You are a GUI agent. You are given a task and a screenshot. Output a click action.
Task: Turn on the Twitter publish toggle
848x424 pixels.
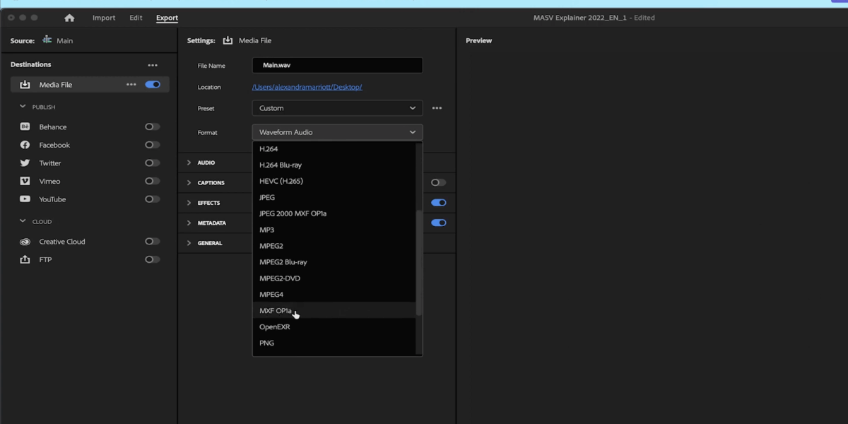pyautogui.click(x=153, y=163)
